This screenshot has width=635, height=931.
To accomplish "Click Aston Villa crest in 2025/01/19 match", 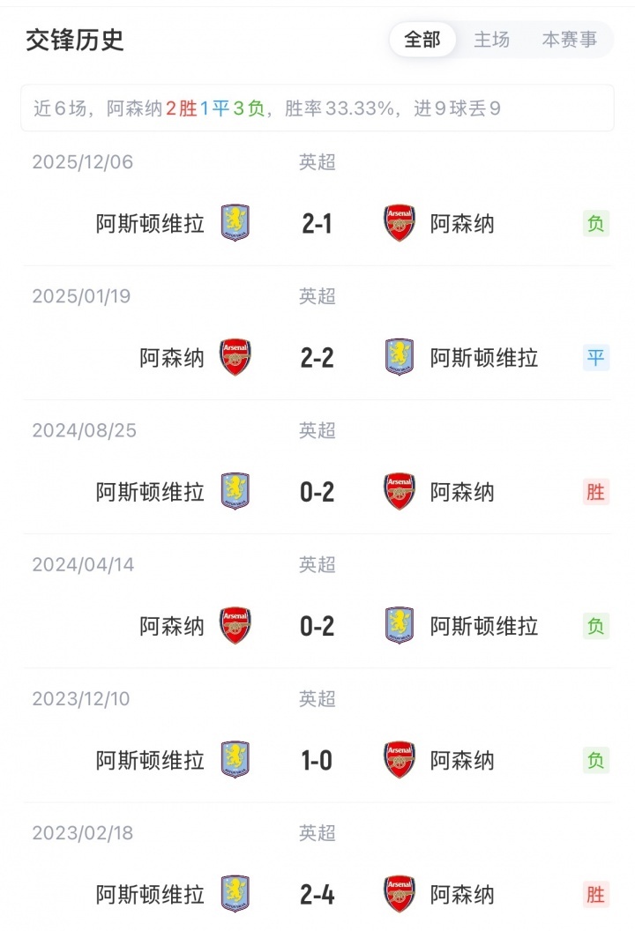I will click(x=400, y=357).
